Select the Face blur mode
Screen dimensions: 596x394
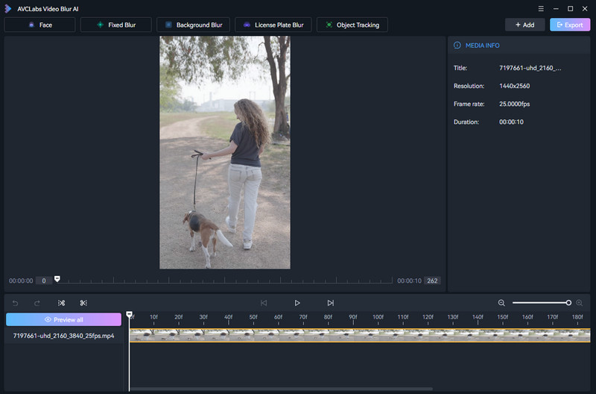coord(39,25)
